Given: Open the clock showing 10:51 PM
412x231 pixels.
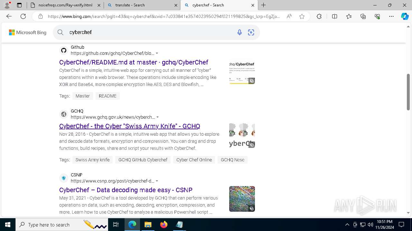Looking at the screenshot, I should [x=384, y=225].
